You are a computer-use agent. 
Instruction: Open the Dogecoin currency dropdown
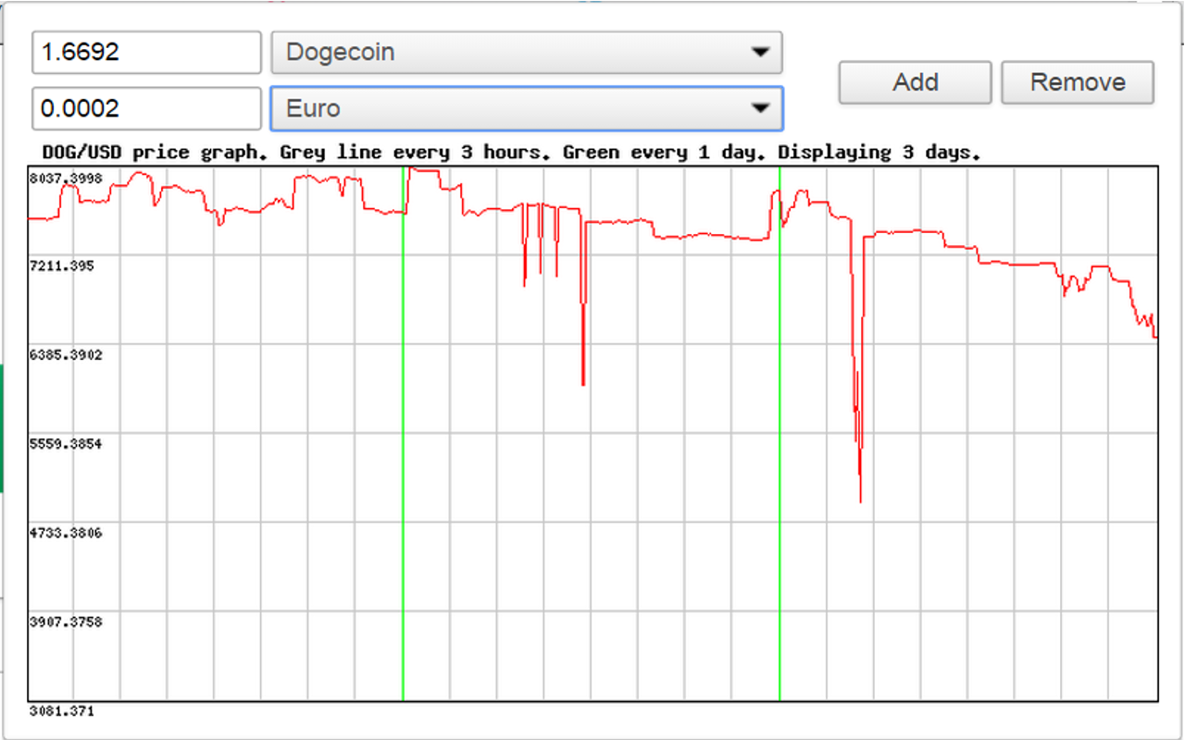click(x=527, y=53)
